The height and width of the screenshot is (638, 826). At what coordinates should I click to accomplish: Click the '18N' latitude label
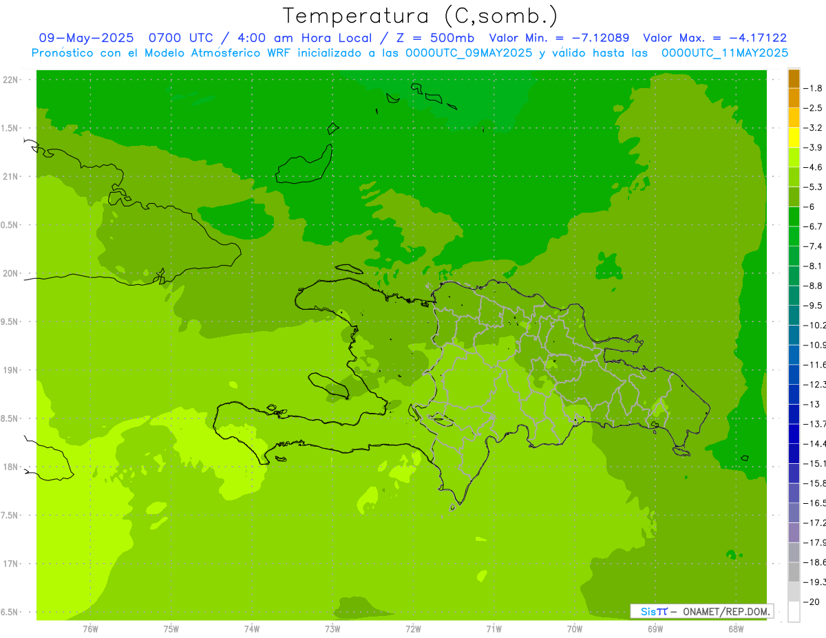click(x=11, y=467)
